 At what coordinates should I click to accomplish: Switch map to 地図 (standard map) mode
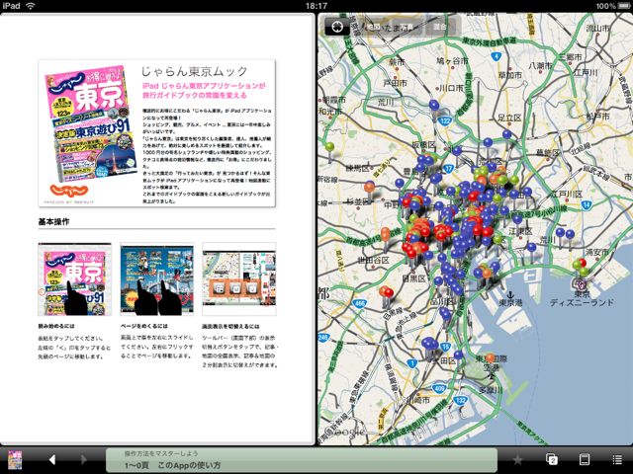(x=374, y=27)
